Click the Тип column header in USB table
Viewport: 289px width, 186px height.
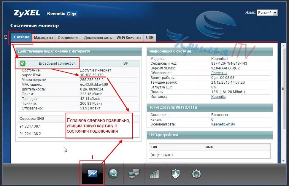[154, 147]
